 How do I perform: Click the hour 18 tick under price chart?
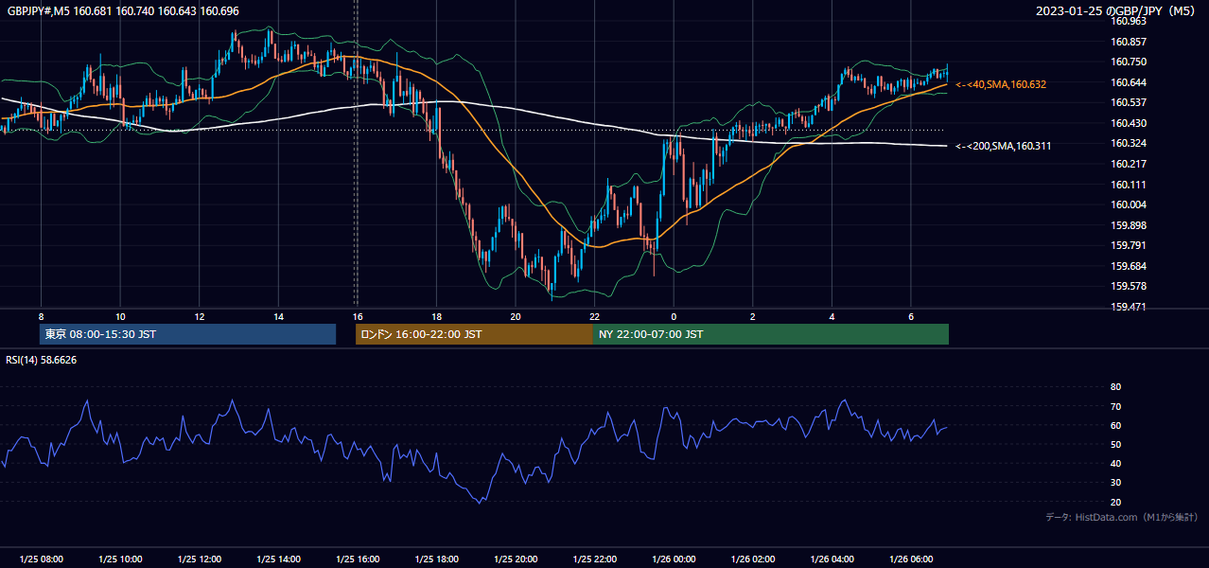(436, 316)
